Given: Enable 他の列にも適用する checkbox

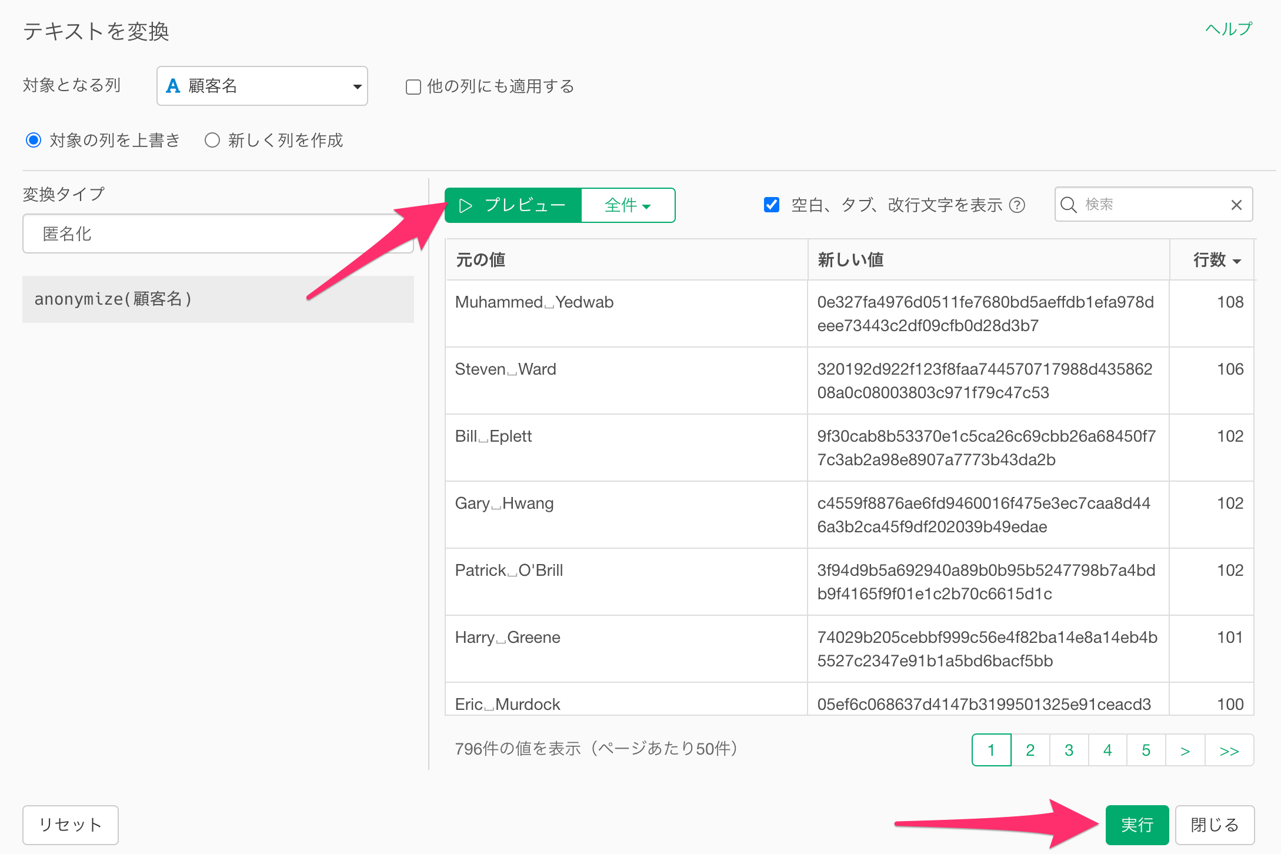Looking at the screenshot, I should 413,87.
